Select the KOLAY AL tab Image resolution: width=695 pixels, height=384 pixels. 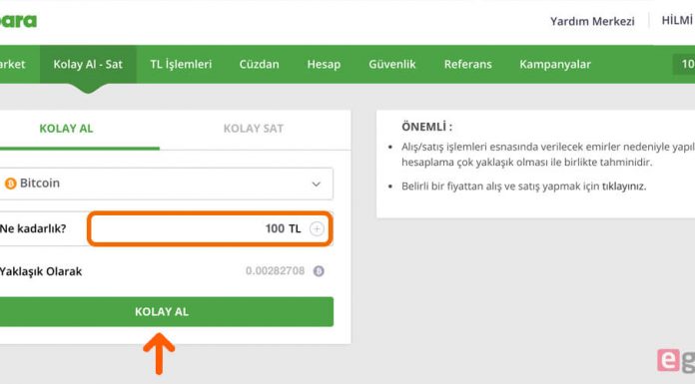[66, 129]
